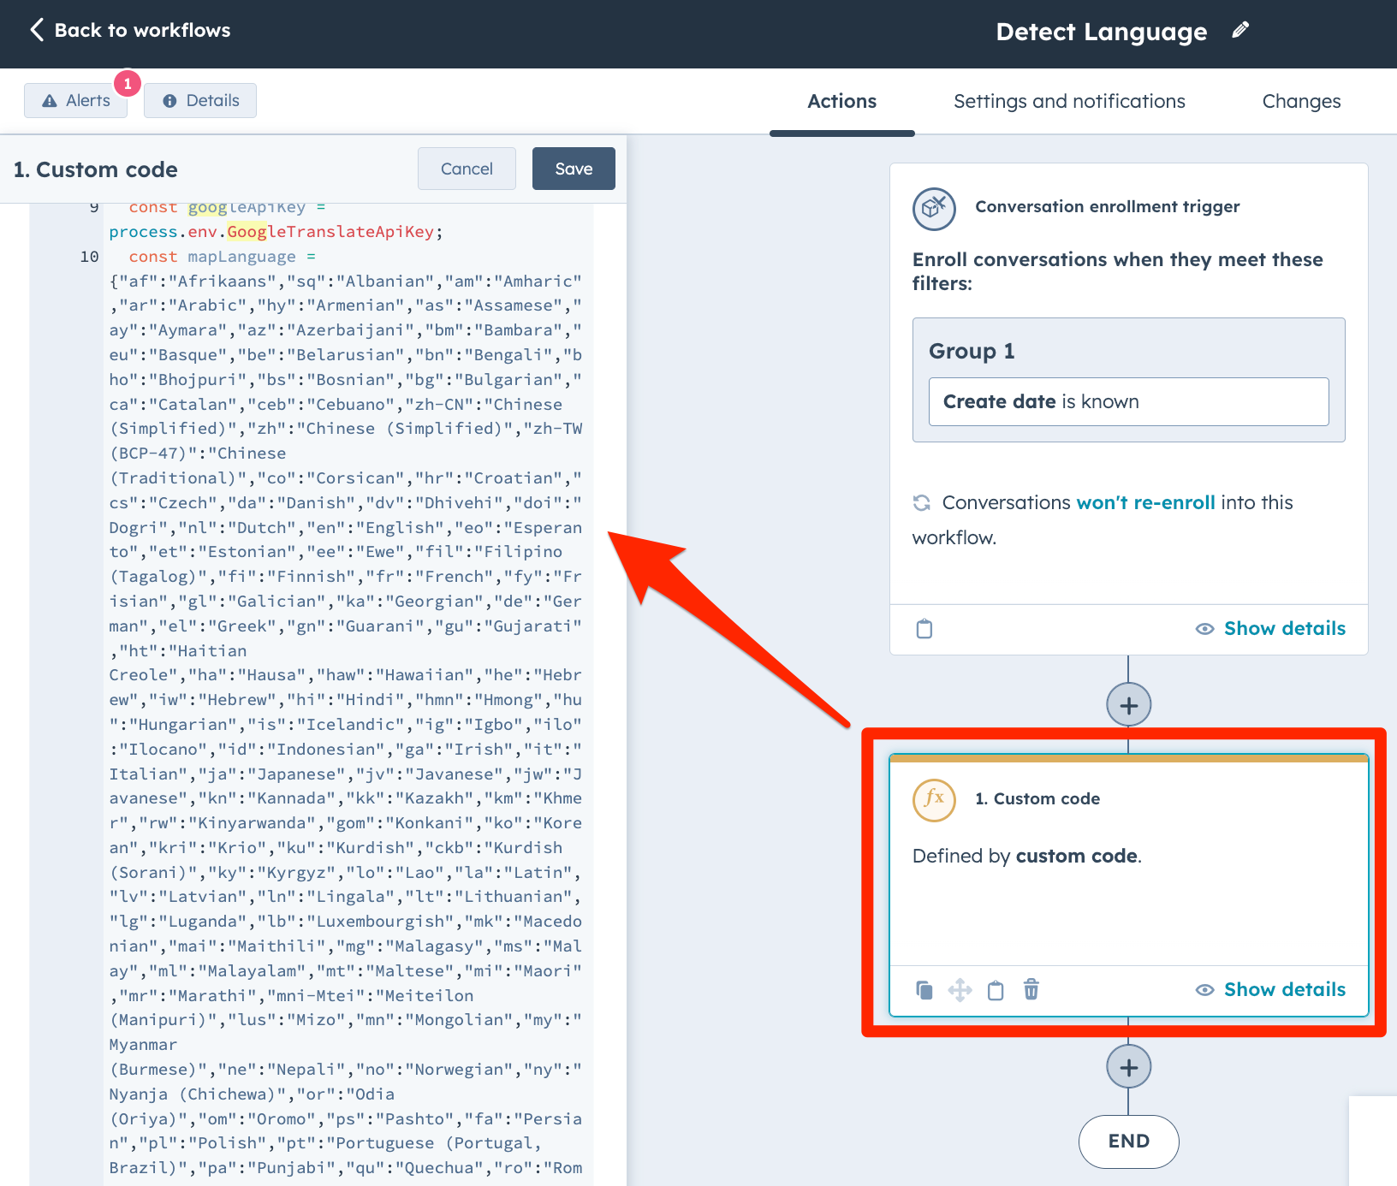Click the pencil icon next to Detect Language
1397x1186 pixels.
(1239, 30)
